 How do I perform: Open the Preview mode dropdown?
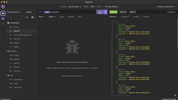pyautogui.click(x=113, y=17)
